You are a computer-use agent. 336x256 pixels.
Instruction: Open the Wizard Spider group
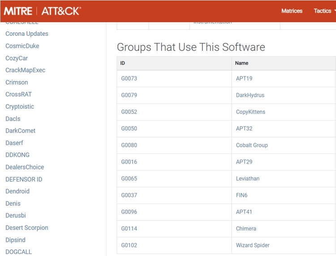pos(253,245)
